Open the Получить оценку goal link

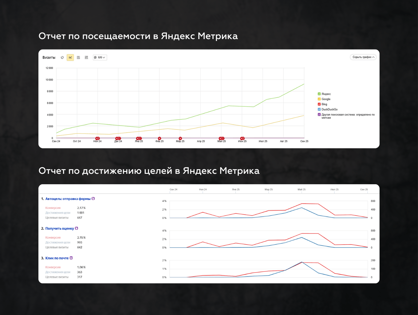(60, 229)
